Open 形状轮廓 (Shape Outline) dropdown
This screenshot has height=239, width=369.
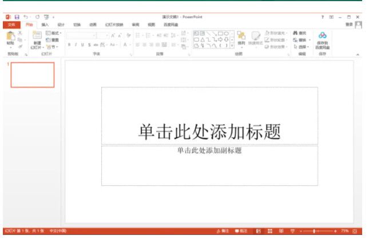pyautogui.click(x=276, y=40)
